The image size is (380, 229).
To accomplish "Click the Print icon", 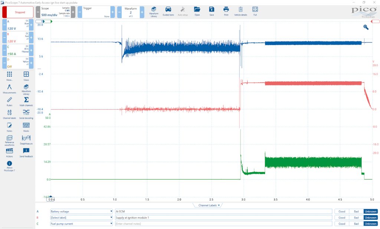I will [x=226, y=12].
